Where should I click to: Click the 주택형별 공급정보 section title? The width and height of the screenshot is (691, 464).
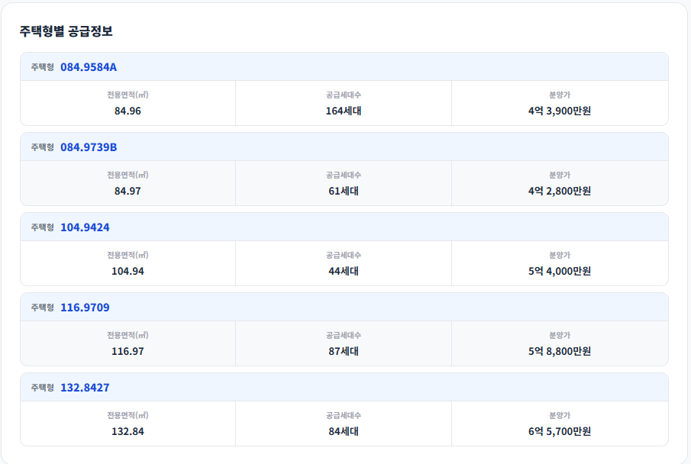[66, 31]
